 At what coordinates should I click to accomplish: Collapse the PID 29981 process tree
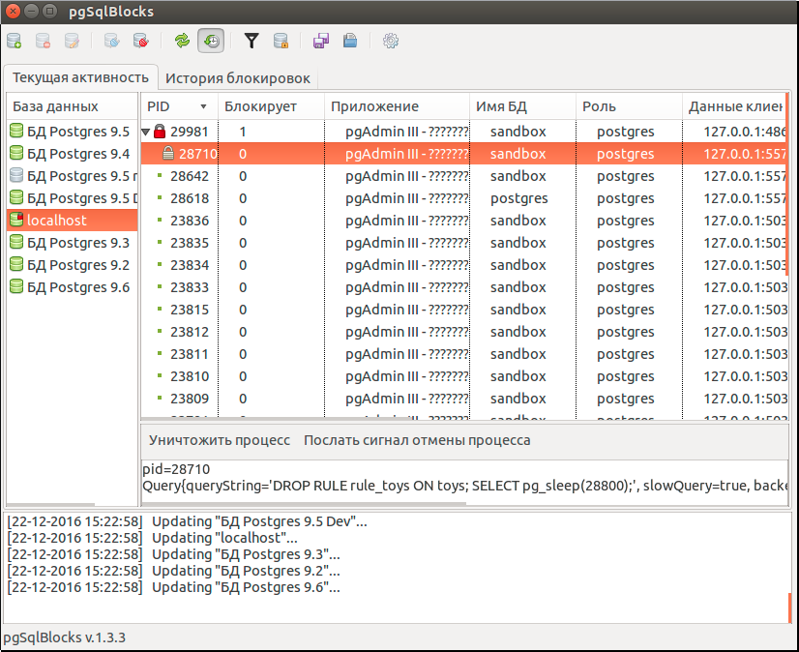(146, 132)
